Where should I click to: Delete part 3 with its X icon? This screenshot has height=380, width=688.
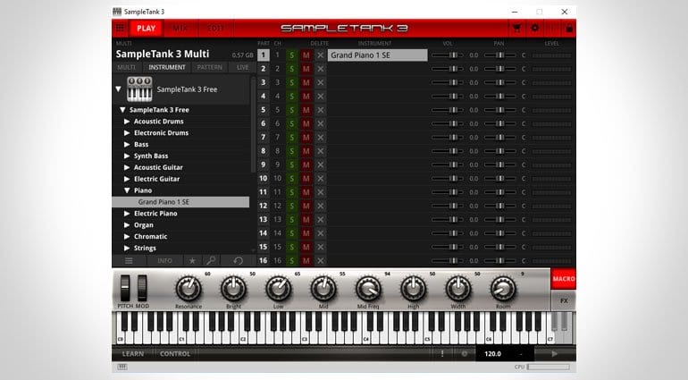click(320, 82)
